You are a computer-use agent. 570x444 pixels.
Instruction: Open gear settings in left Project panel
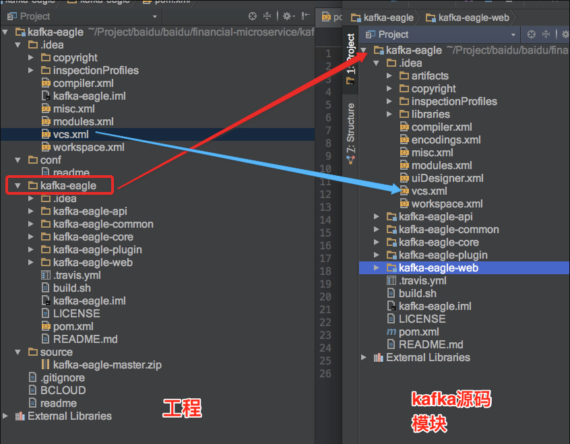pyautogui.click(x=288, y=16)
